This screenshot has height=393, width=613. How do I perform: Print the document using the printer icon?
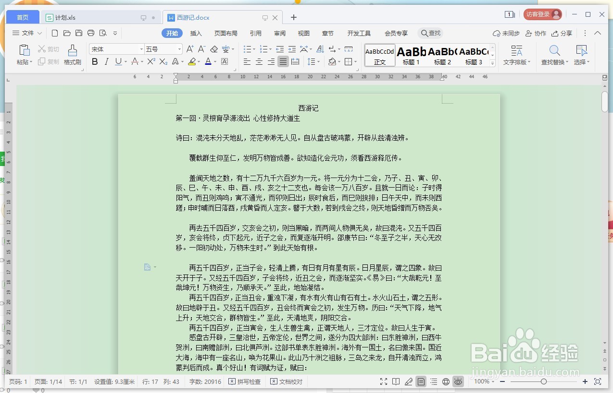[91, 33]
